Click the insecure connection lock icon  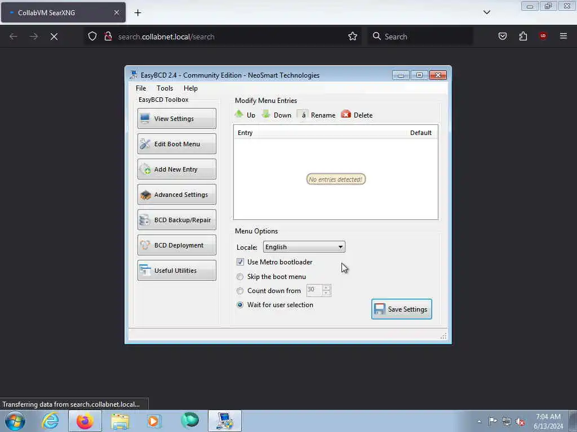(x=108, y=36)
